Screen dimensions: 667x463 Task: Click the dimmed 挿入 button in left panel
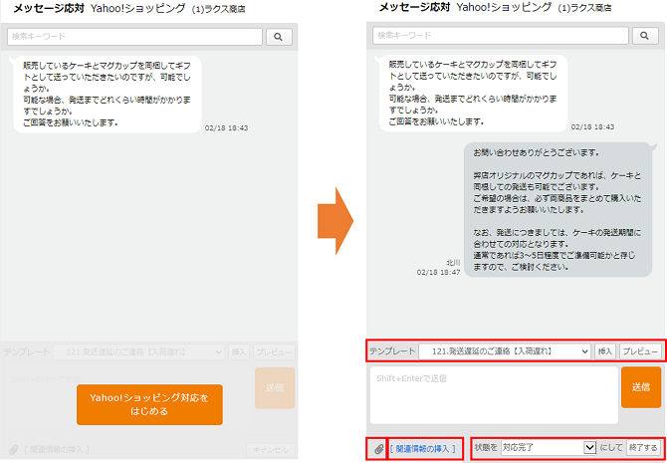(x=239, y=351)
